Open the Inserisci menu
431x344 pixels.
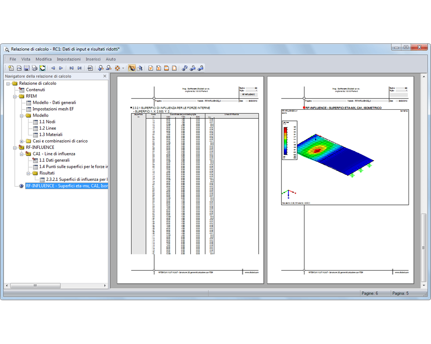[x=93, y=59]
